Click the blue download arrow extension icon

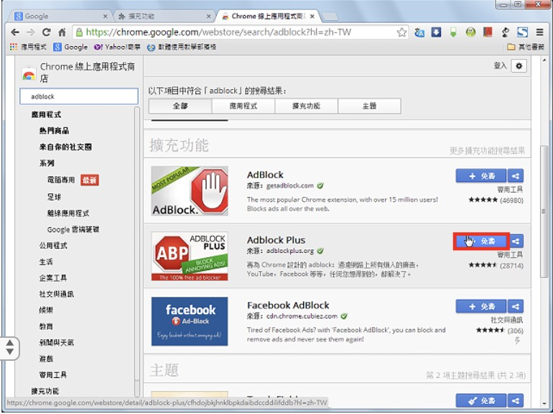[x=436, y=32]
